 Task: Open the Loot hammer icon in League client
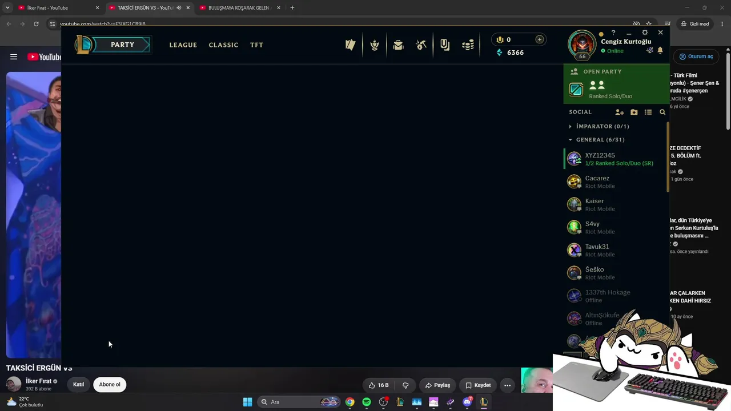click(x=421, y=45)
